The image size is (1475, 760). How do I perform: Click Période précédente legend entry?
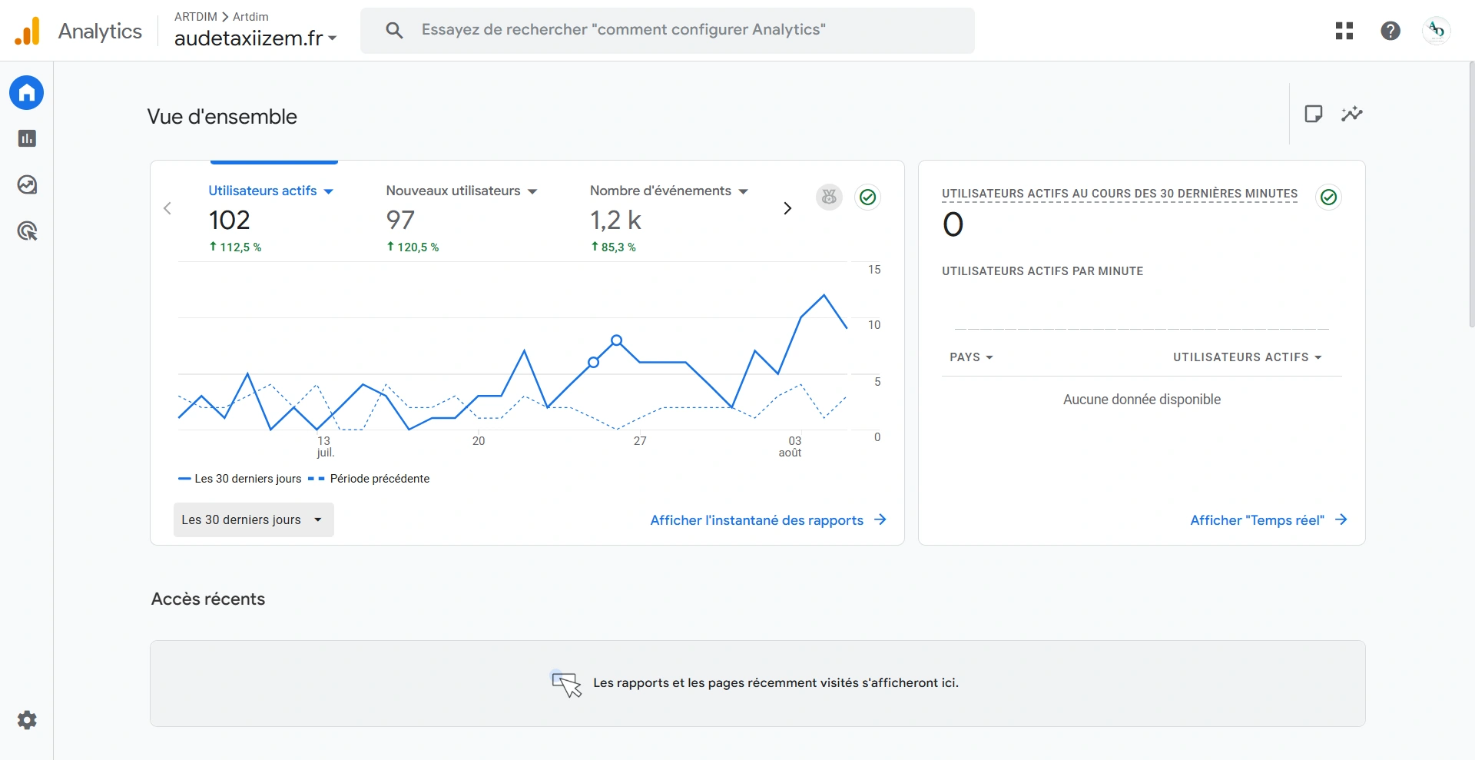(369, 479)
